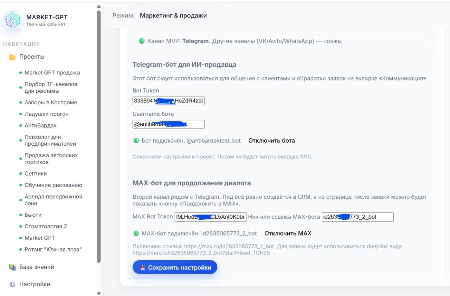
Task: Click the sidebar scroll up arrow
Action: 99,6
